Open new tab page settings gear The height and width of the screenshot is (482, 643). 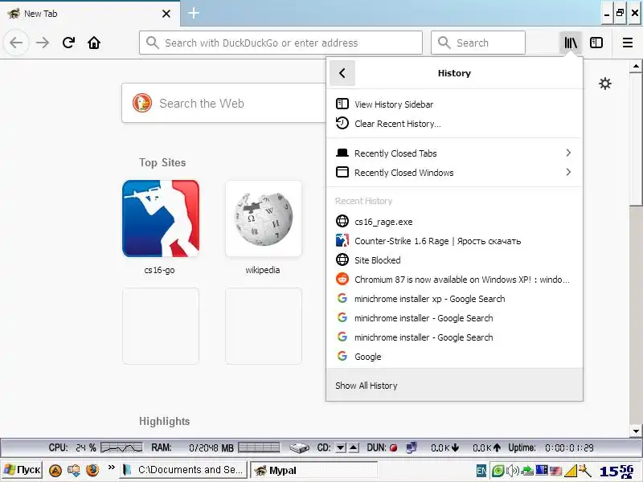coord(605,84)
